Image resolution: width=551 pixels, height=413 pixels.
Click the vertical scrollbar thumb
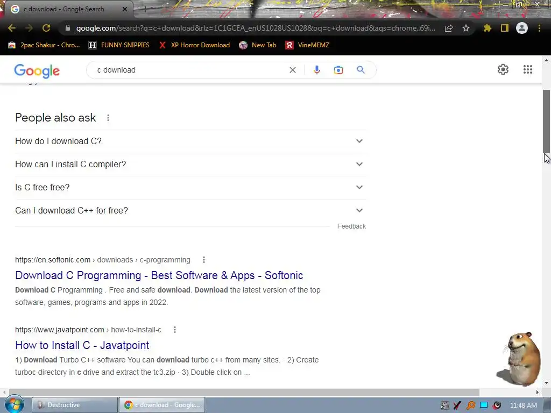pyautogui.click(x=547, y=121)
